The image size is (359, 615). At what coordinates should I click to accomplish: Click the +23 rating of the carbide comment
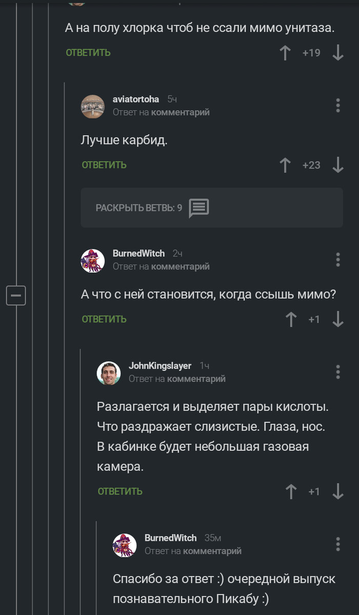pyautogui.click(x=311, y=165)
